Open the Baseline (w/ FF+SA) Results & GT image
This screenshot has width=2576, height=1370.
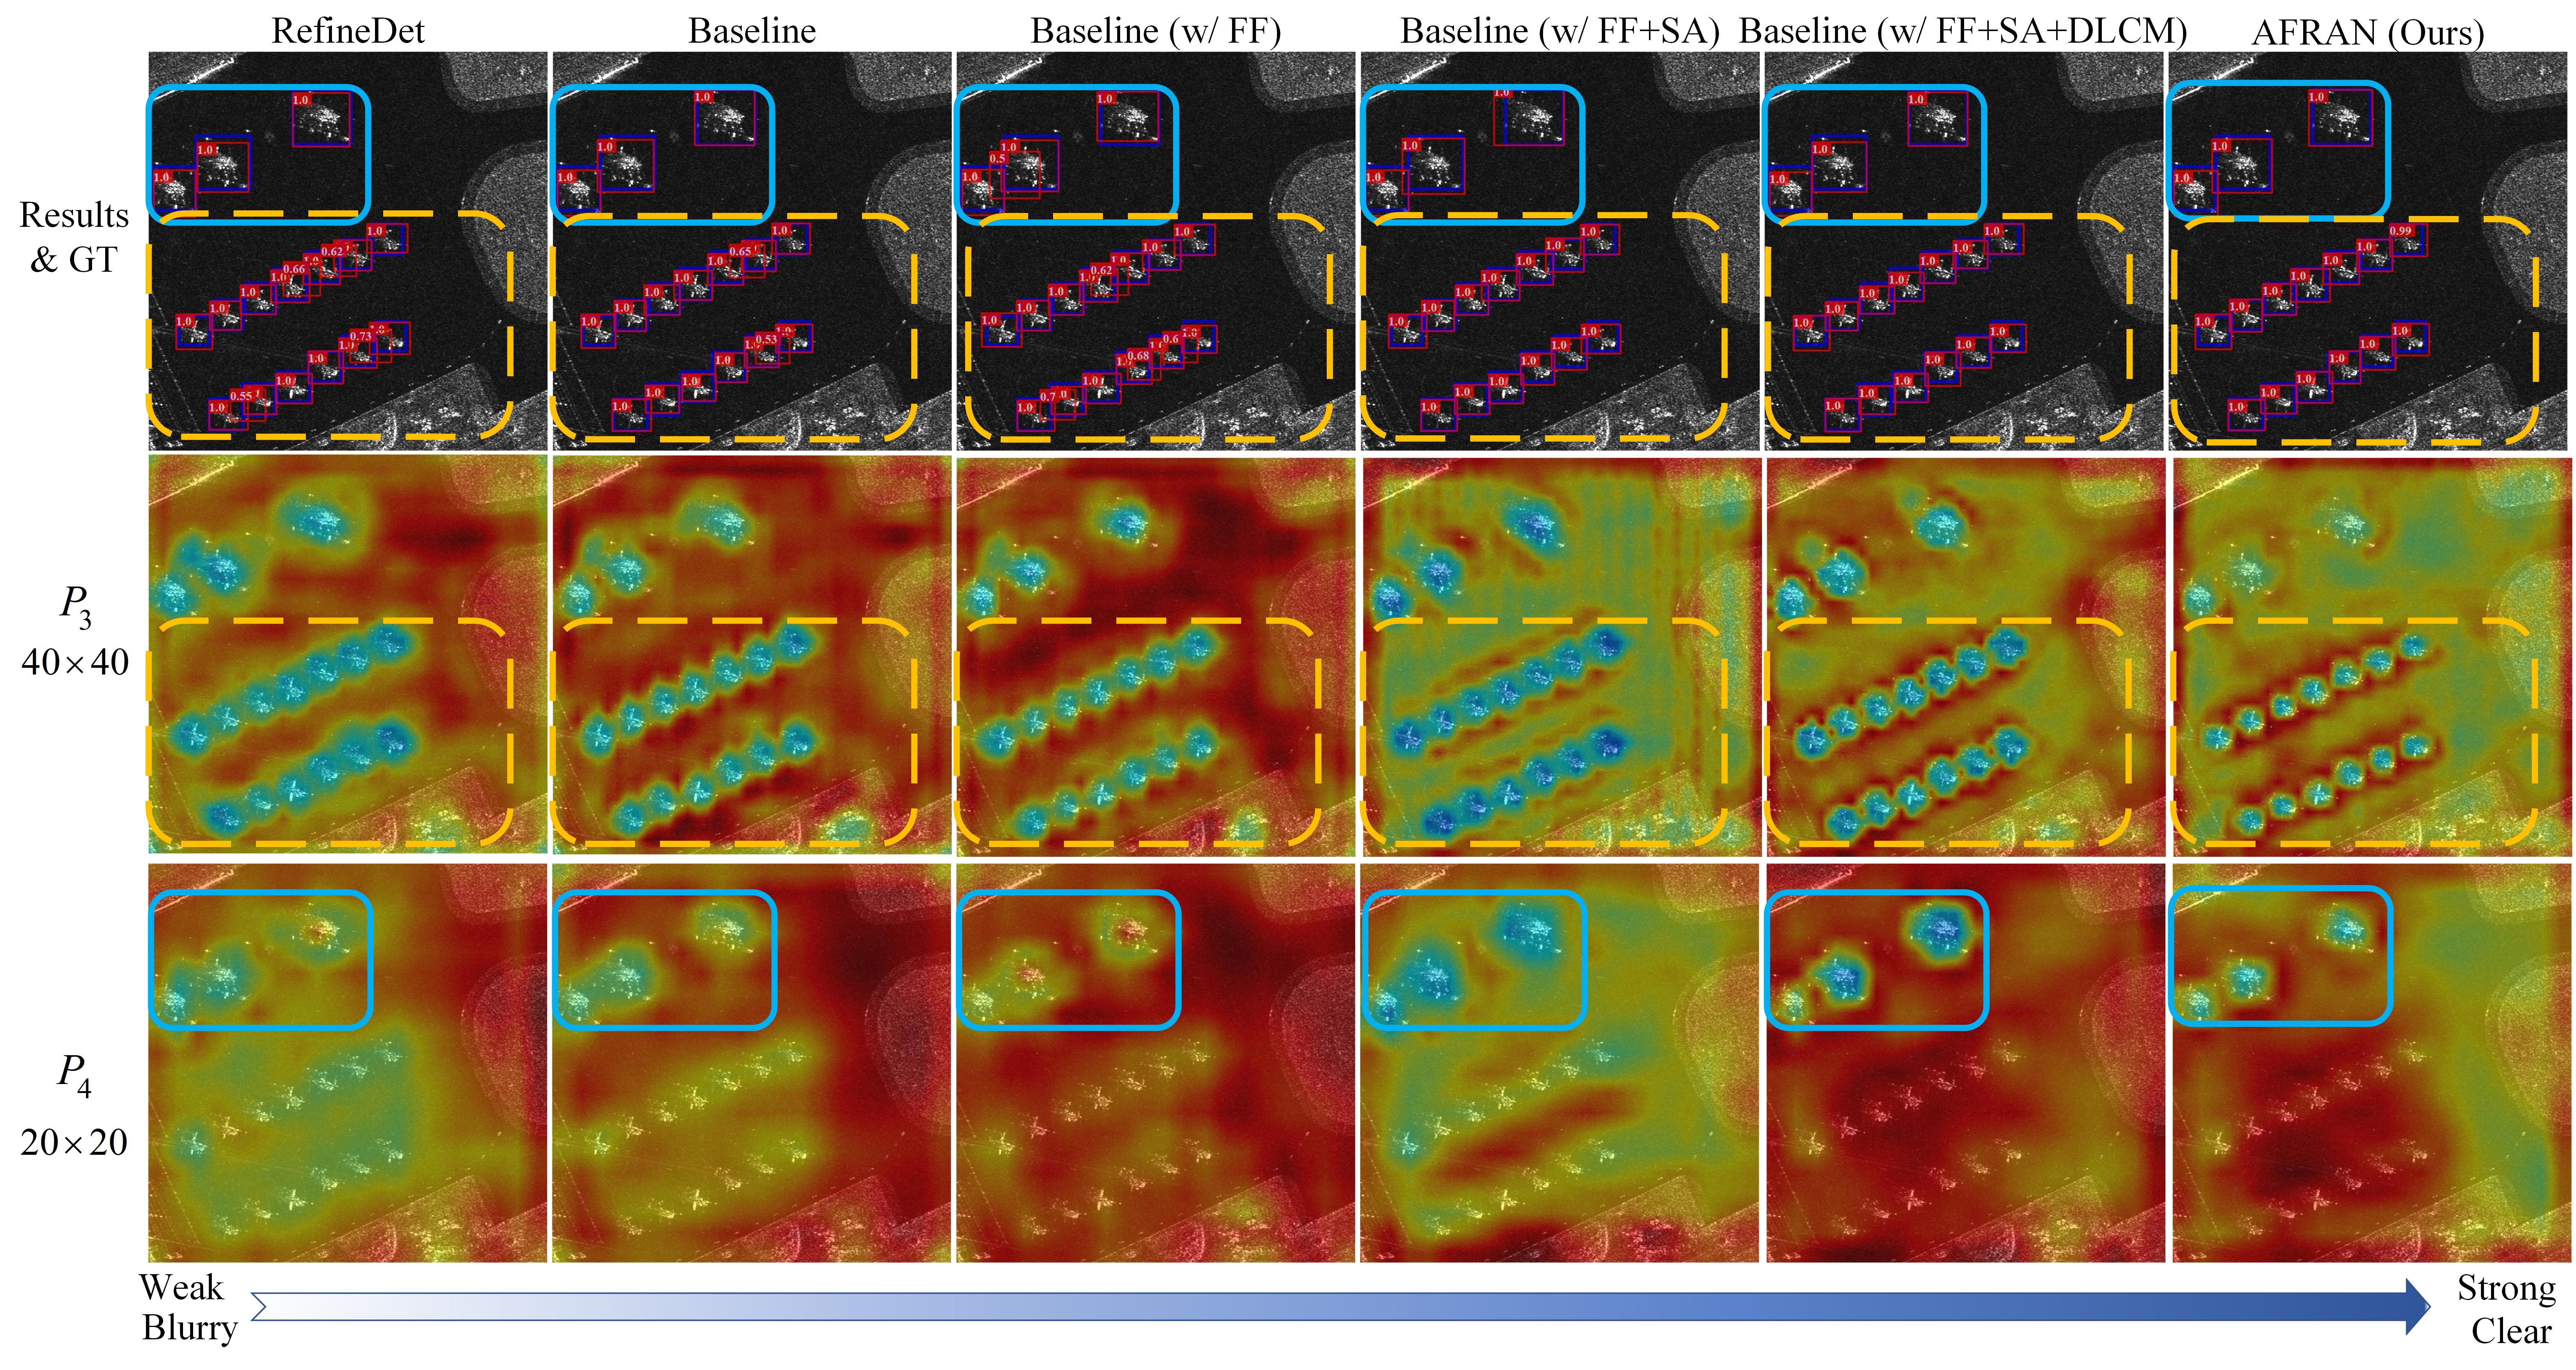click(1560, 251)
